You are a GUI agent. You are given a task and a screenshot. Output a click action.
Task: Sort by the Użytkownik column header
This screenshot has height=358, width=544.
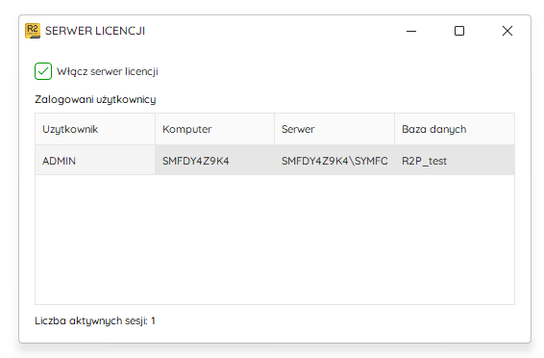pyautogui.click(x=95, y=129)
